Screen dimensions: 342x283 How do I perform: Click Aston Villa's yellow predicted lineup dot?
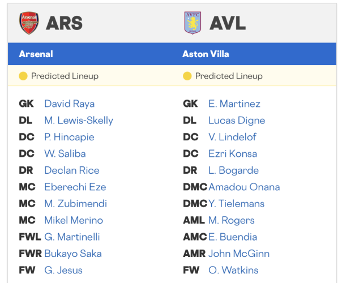point(187,76)
